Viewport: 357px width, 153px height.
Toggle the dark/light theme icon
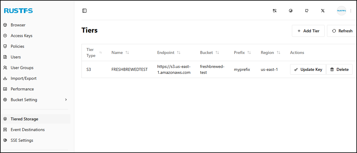[291, 11]
